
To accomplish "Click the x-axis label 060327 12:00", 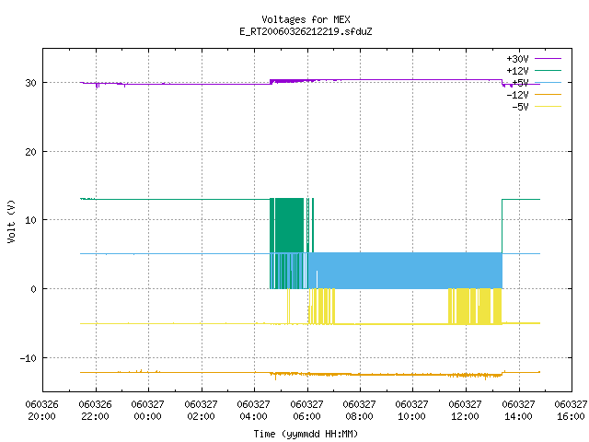I will (x=466, y=411).
